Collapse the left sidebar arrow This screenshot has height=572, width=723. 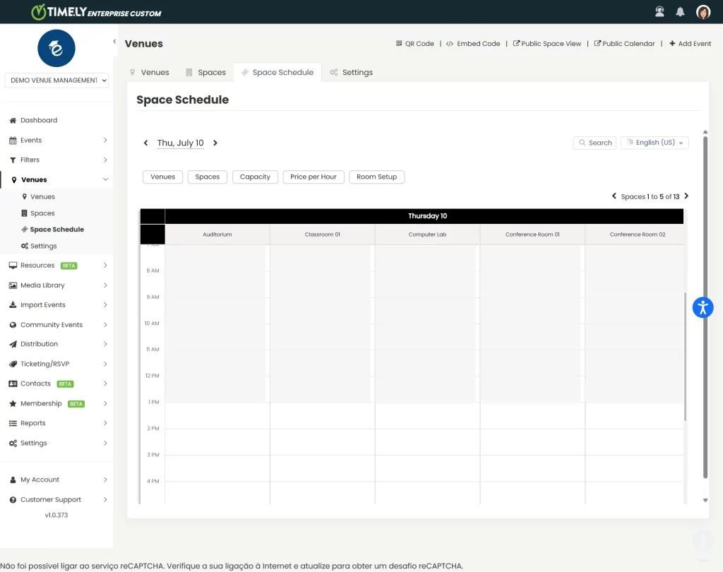[114, 42]
